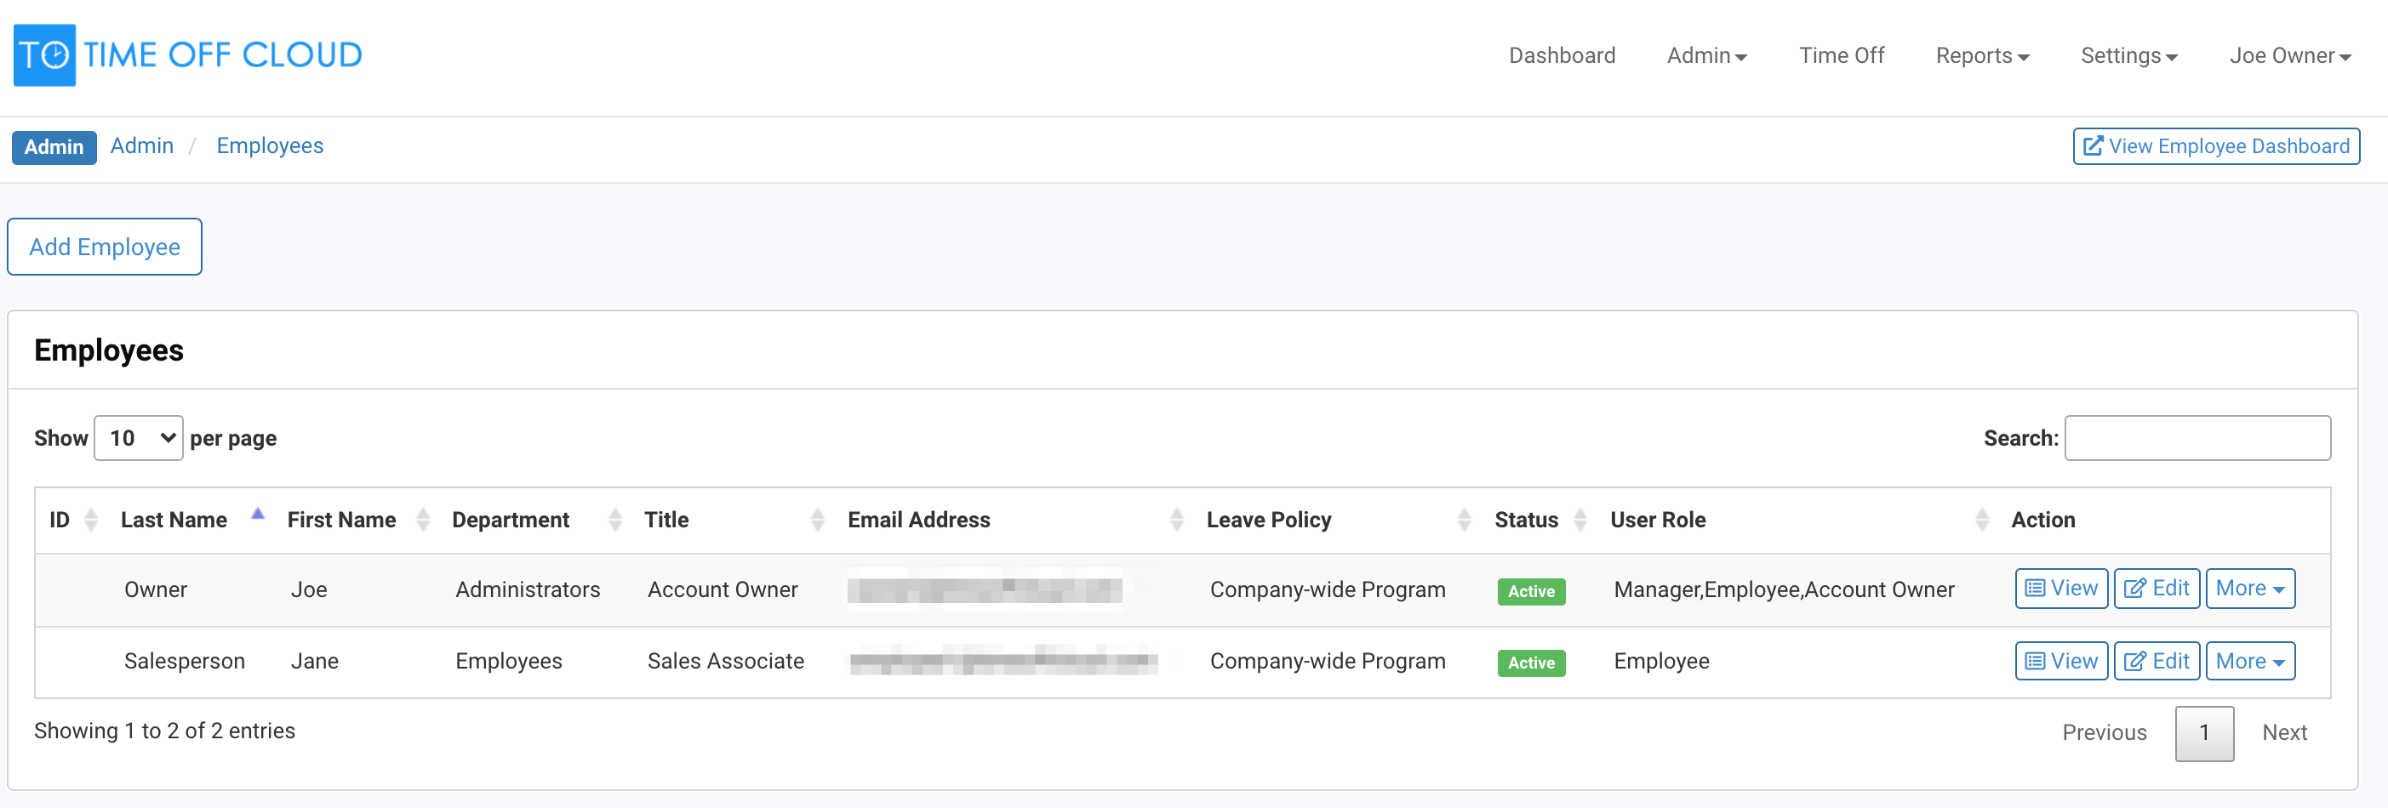Viewport: 2388px width, 808px height.
Task: Open the More dropdown for Joe Owner
Action: click(2250, 589)
